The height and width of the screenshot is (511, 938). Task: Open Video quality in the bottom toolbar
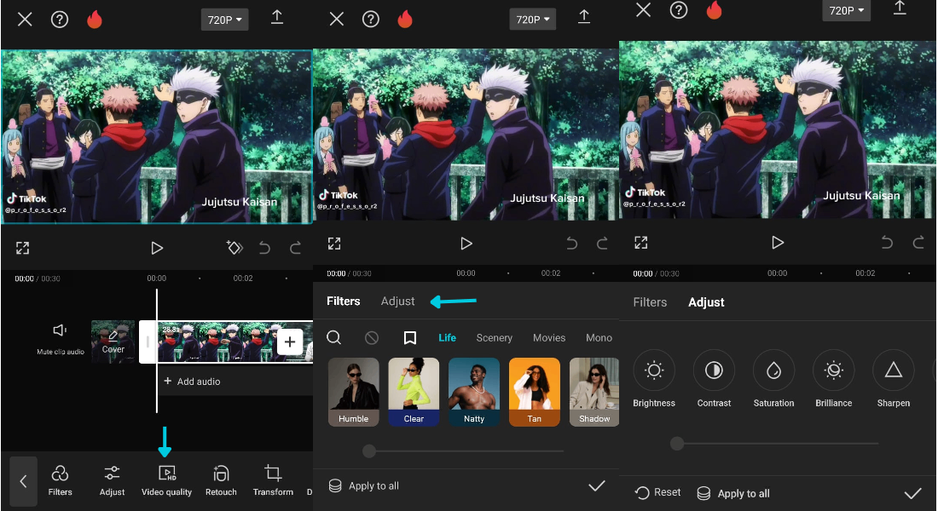click(x=166, y=480)
